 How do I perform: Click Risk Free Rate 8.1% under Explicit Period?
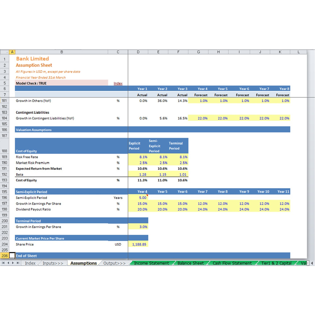[138, 157]
